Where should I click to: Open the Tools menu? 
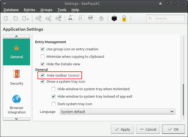pyautogui.click(x=62, y=10)
